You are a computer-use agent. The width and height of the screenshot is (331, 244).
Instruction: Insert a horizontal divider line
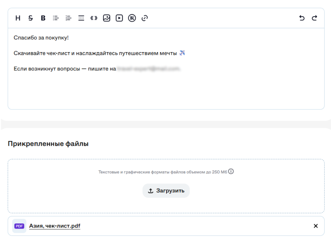tap(81, 18)
